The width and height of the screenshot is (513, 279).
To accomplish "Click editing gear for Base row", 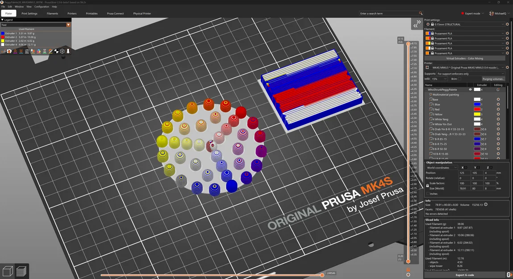I will 498,100.
